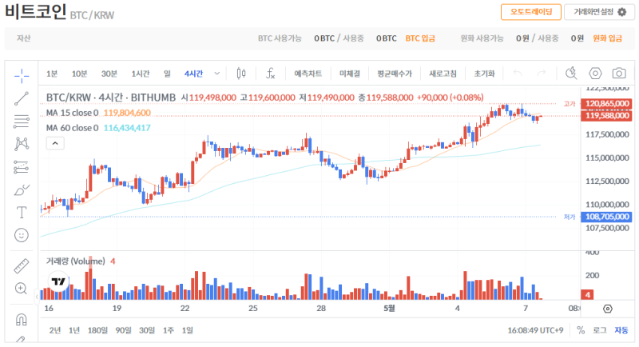Click the BTC 입금 link

click(x=420, y=38)
